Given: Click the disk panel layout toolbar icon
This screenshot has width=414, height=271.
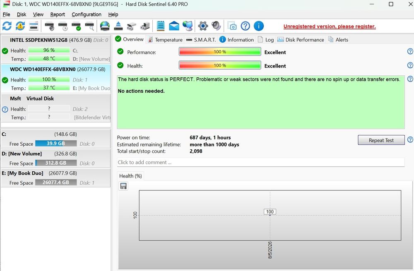Looking at the screenshot, I should point(34,26).
